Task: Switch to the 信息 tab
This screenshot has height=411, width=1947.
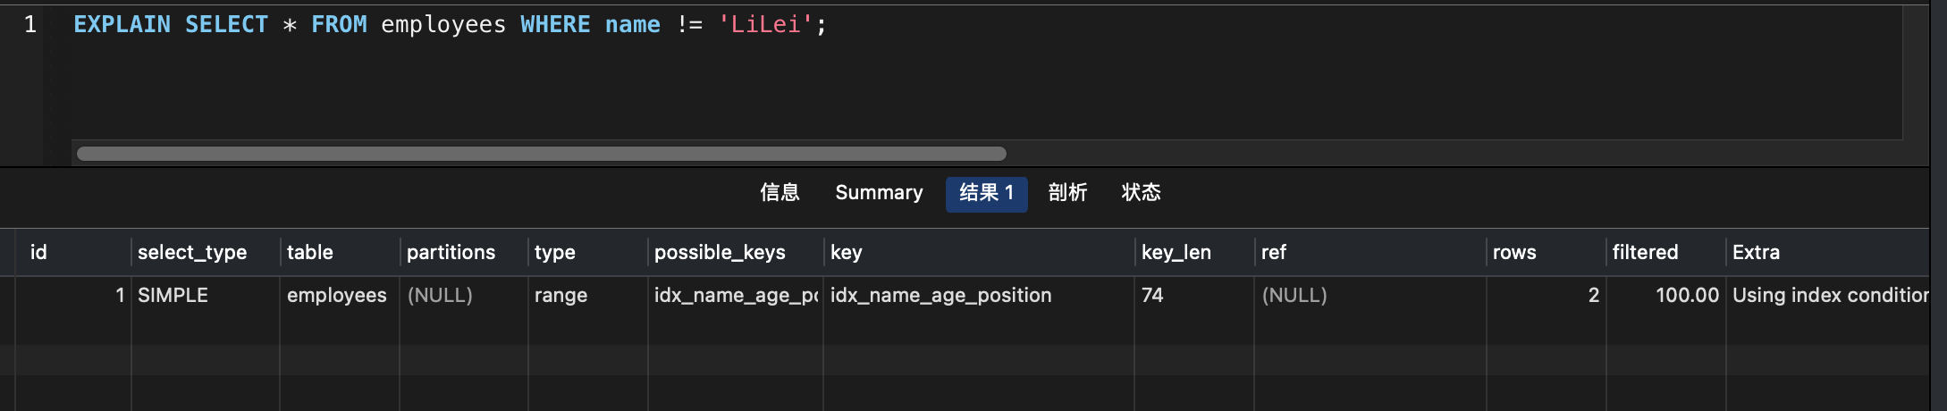Action: [x=780, y=193]
